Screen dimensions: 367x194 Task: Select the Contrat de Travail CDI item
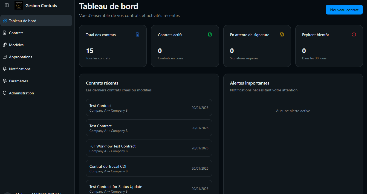point(149,168)
